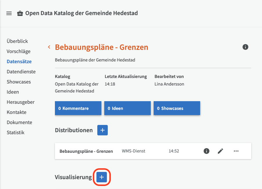
Task: Open the hamburger navigation menu
Action: [x=9, y=13]
